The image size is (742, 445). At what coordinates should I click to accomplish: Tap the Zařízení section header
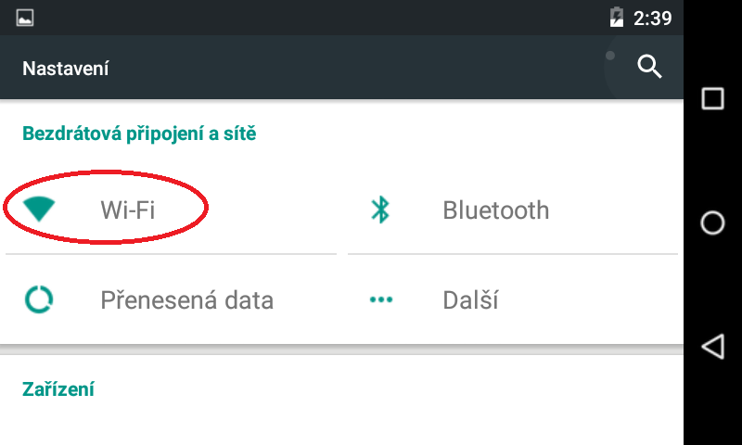coord(58,389)
